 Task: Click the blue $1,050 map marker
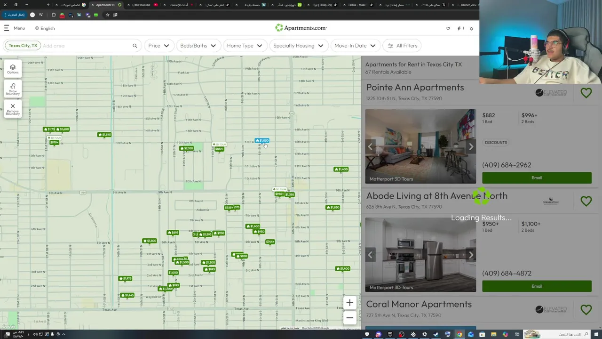point(262,141)
